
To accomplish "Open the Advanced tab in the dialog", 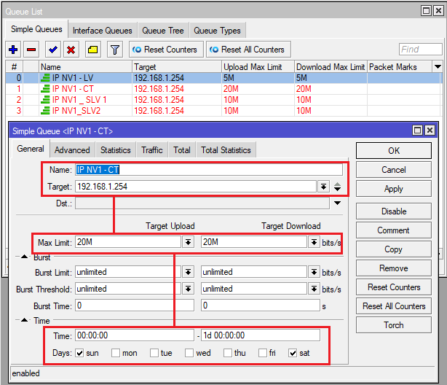I will pyautogui.click(x=72, y=150).
